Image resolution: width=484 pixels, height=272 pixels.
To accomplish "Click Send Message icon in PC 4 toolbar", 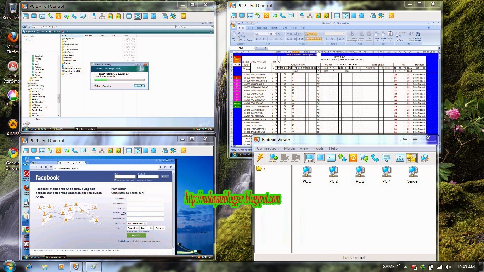I will pyautogui.click(x=83, y=151).
